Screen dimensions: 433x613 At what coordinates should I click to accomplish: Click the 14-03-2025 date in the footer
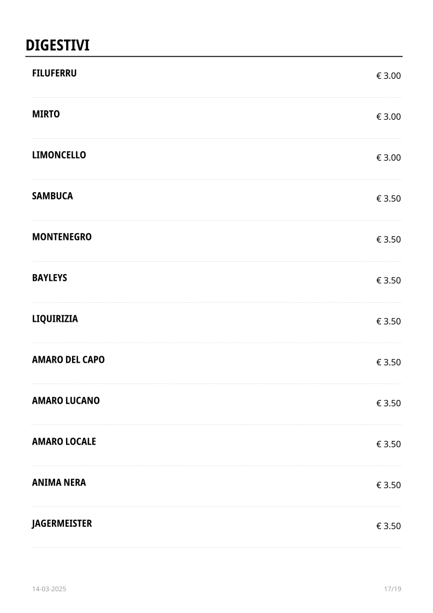click(49, 590)
